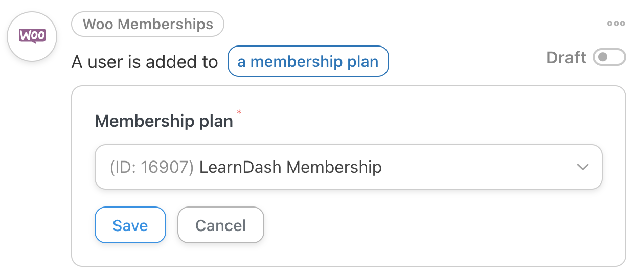Click the dropdown chevron arrow icon

[x=582, y=167]
